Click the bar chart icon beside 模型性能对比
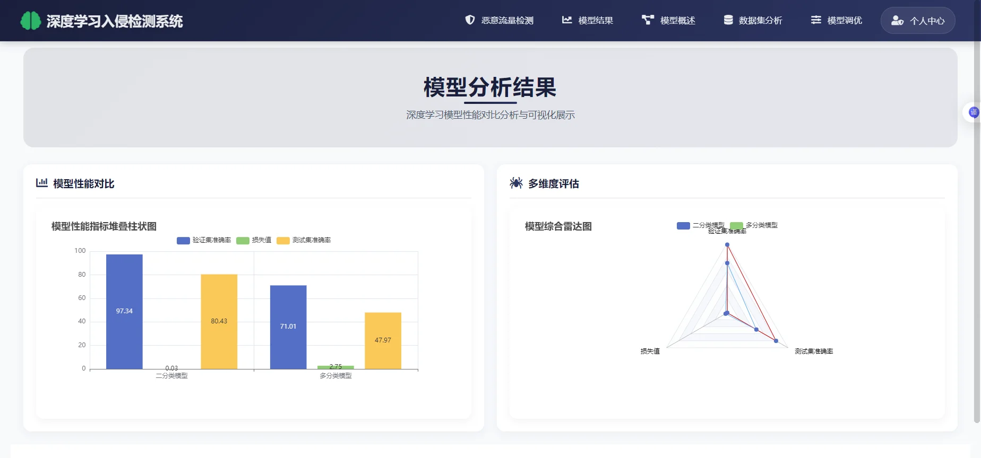Viewport: 981px width, 458px height. click(x=42, y=183)
